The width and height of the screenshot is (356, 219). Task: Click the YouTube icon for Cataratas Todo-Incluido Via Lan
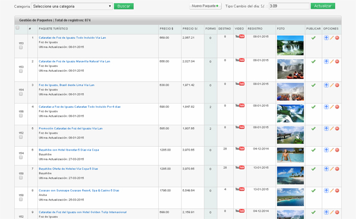tap(239, 37)
